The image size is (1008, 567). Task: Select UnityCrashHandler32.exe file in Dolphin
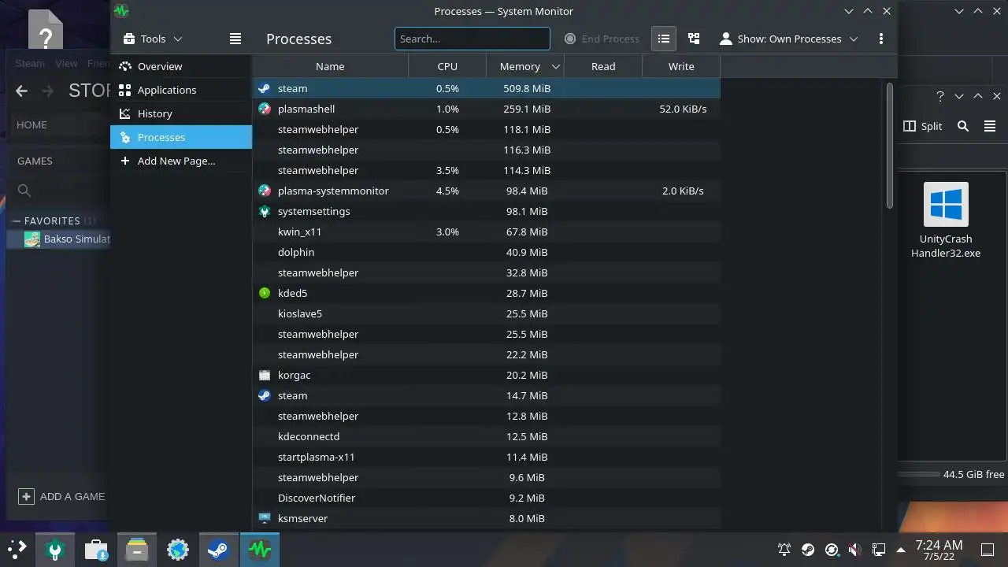946,220
